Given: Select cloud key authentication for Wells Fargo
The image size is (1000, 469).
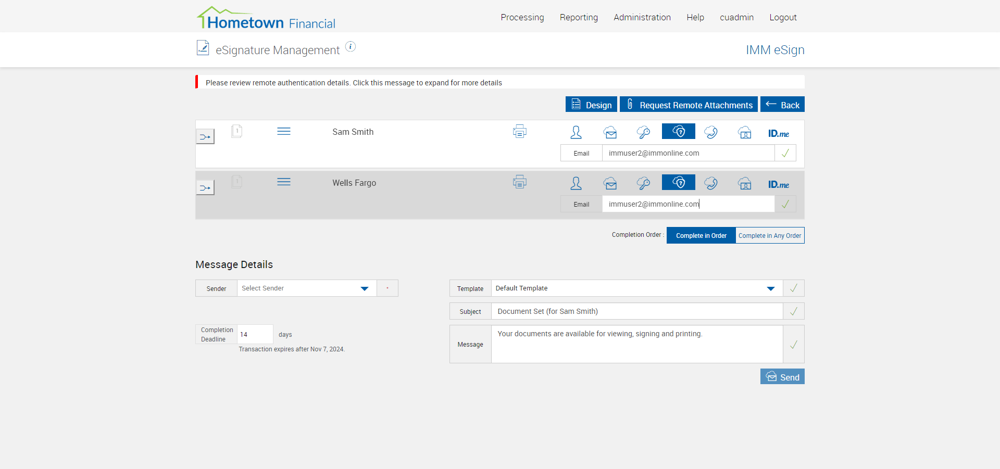Looking at the screenshot, I should (643, 183).
